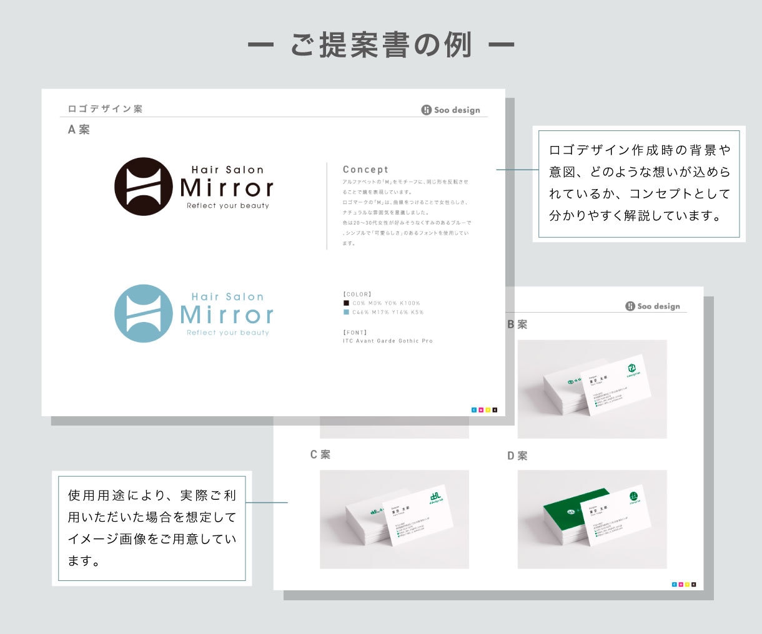
Task: Open the C案 business card thumbnail
Action: point(394,519)
